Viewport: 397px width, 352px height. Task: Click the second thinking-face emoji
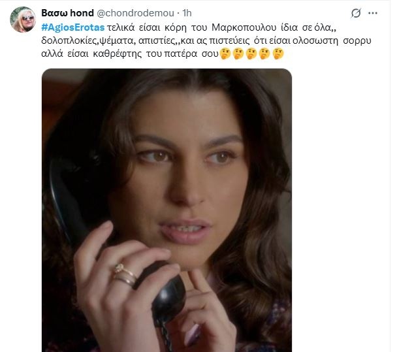(x=238, y=54)
